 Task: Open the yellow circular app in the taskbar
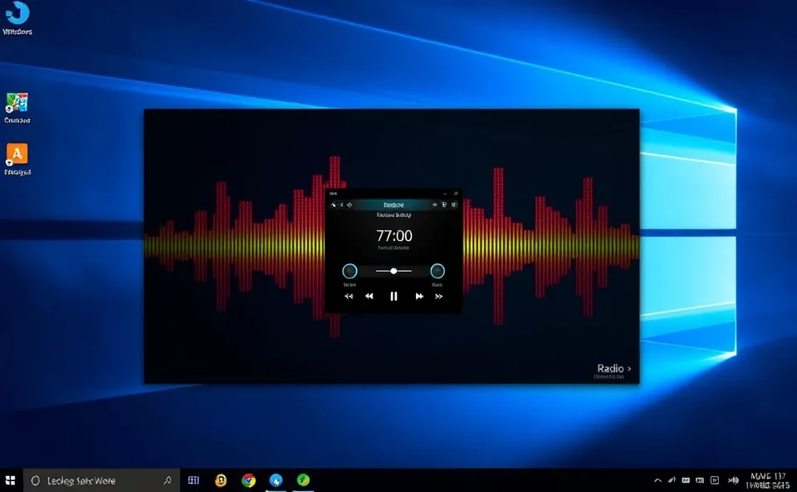pyautogui.click(x=221, y=480)
